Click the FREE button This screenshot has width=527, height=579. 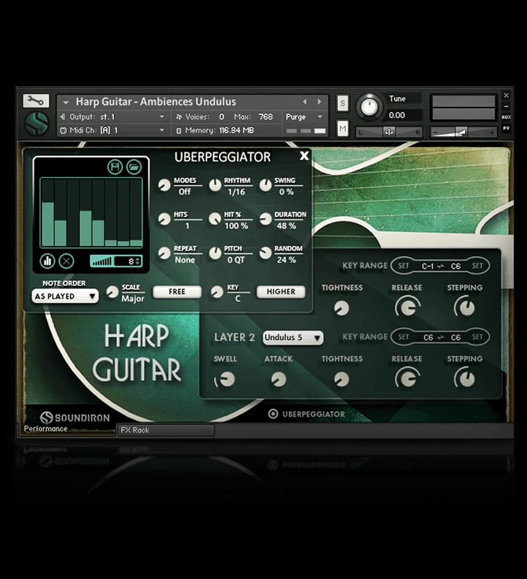pyautogui.click(x=177, y=292)
